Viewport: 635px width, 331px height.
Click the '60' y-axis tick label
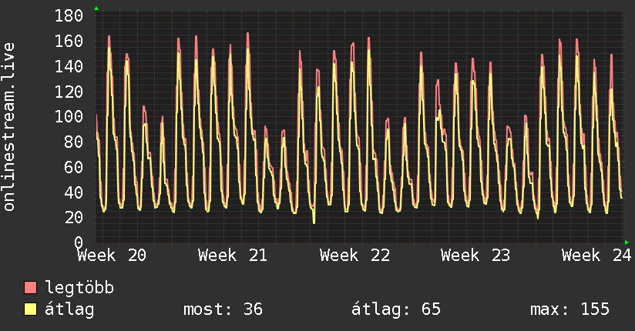(x=74, y=167)
